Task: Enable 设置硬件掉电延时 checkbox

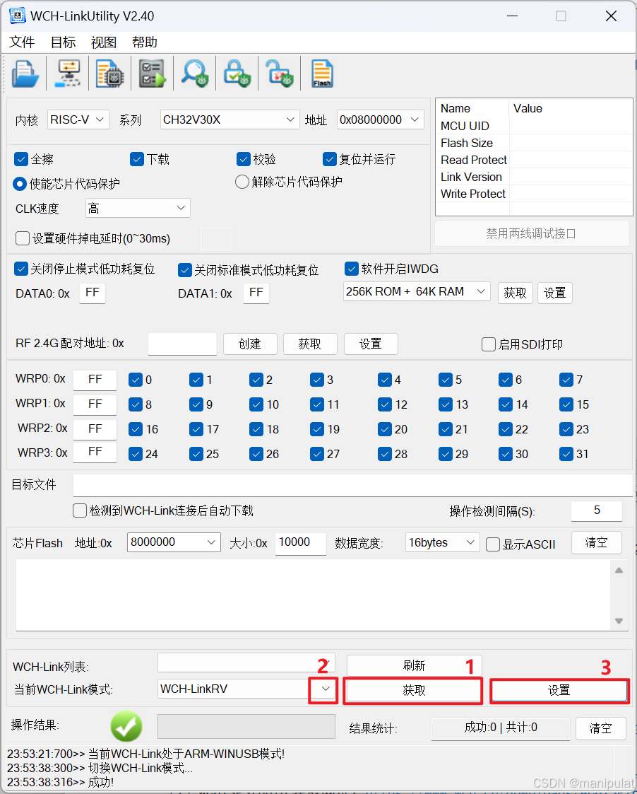Action: (23, 238)
